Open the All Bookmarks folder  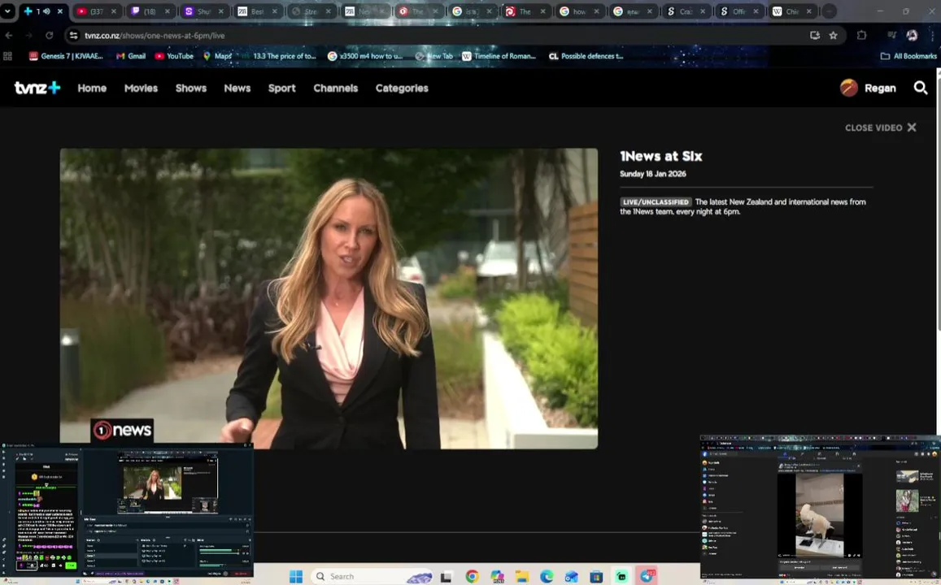(x=908, y=56)
